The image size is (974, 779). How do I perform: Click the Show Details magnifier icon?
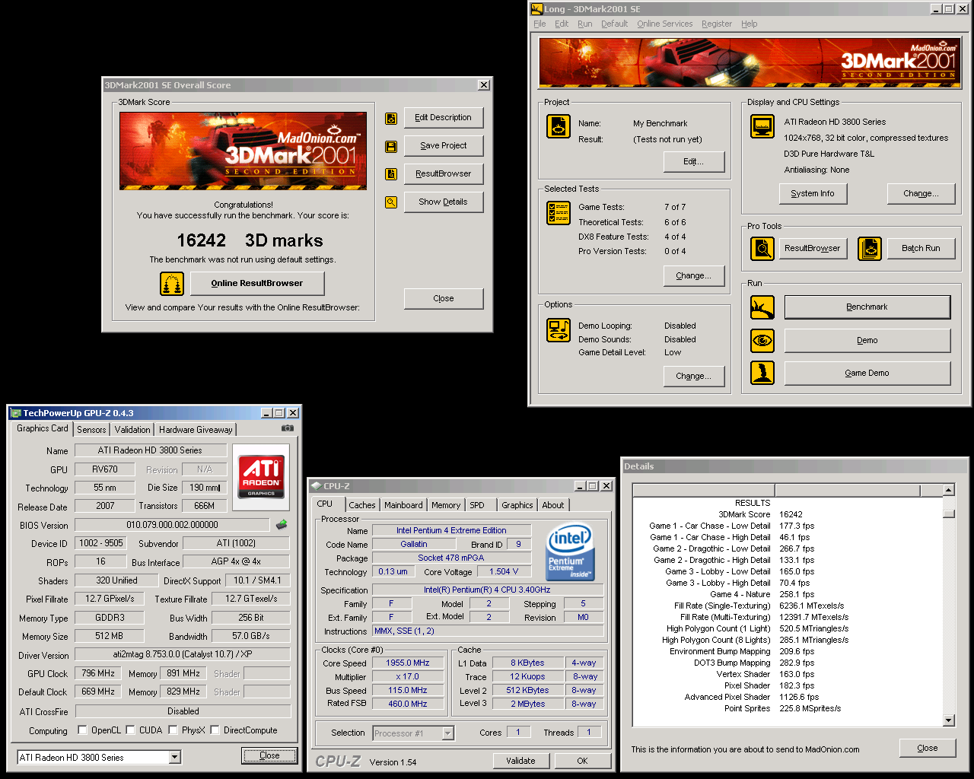pos(391,202)
